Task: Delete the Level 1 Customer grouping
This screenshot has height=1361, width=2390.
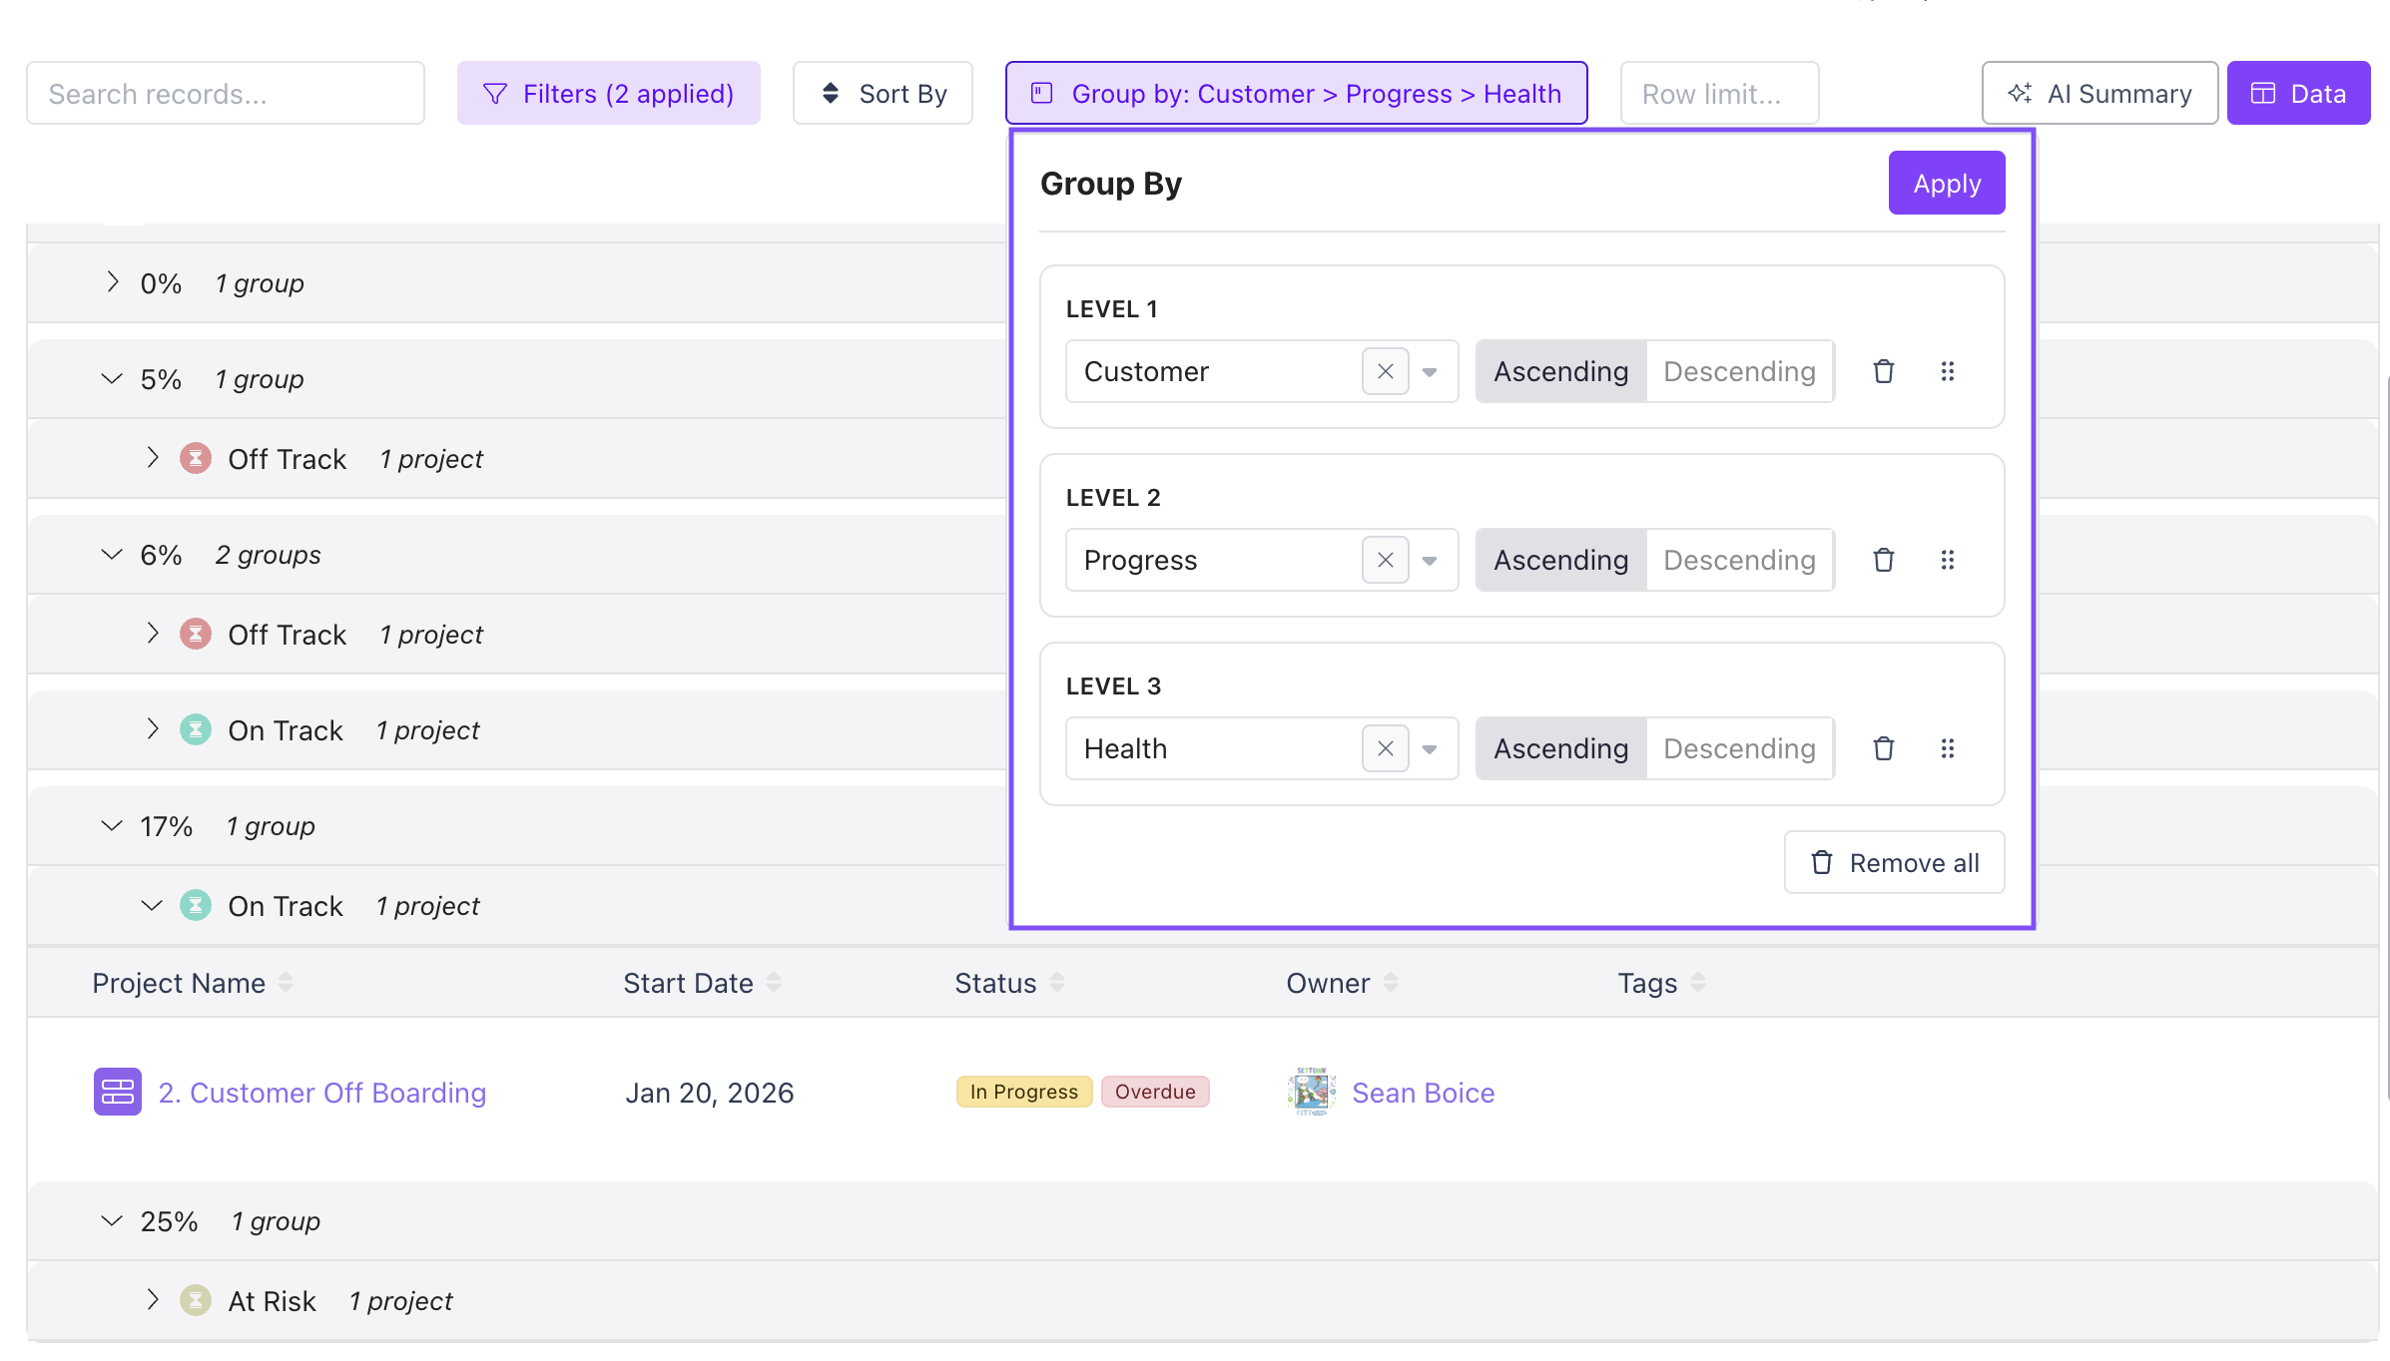Action: click(1883, 371)
